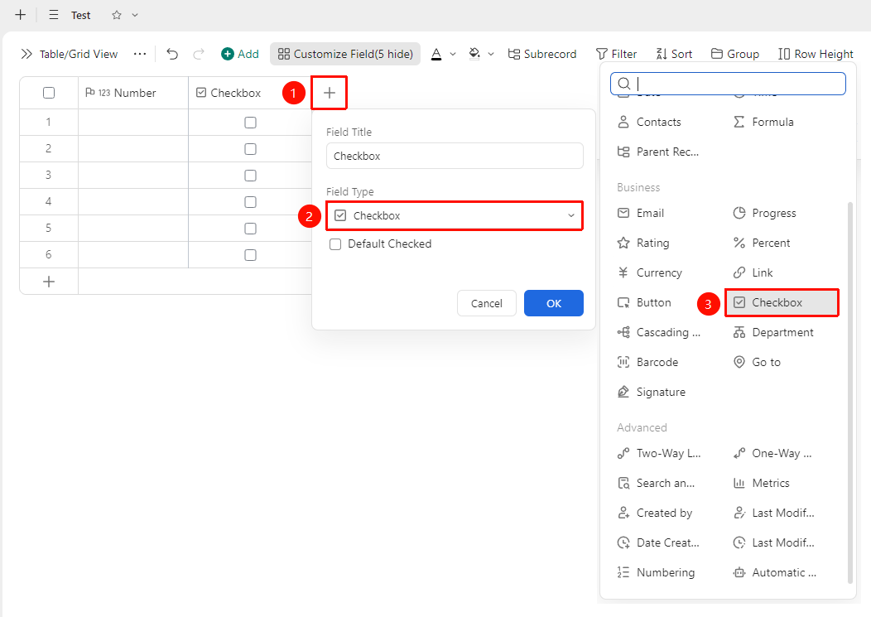This screenshot has width=871, height=617.
Task: Choose the Currency field type
Action: [x=649, y=273]
